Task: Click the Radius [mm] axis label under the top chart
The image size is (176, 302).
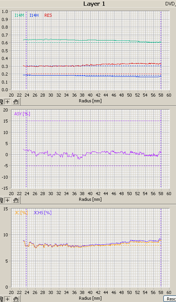Action: tap(90, 101)
